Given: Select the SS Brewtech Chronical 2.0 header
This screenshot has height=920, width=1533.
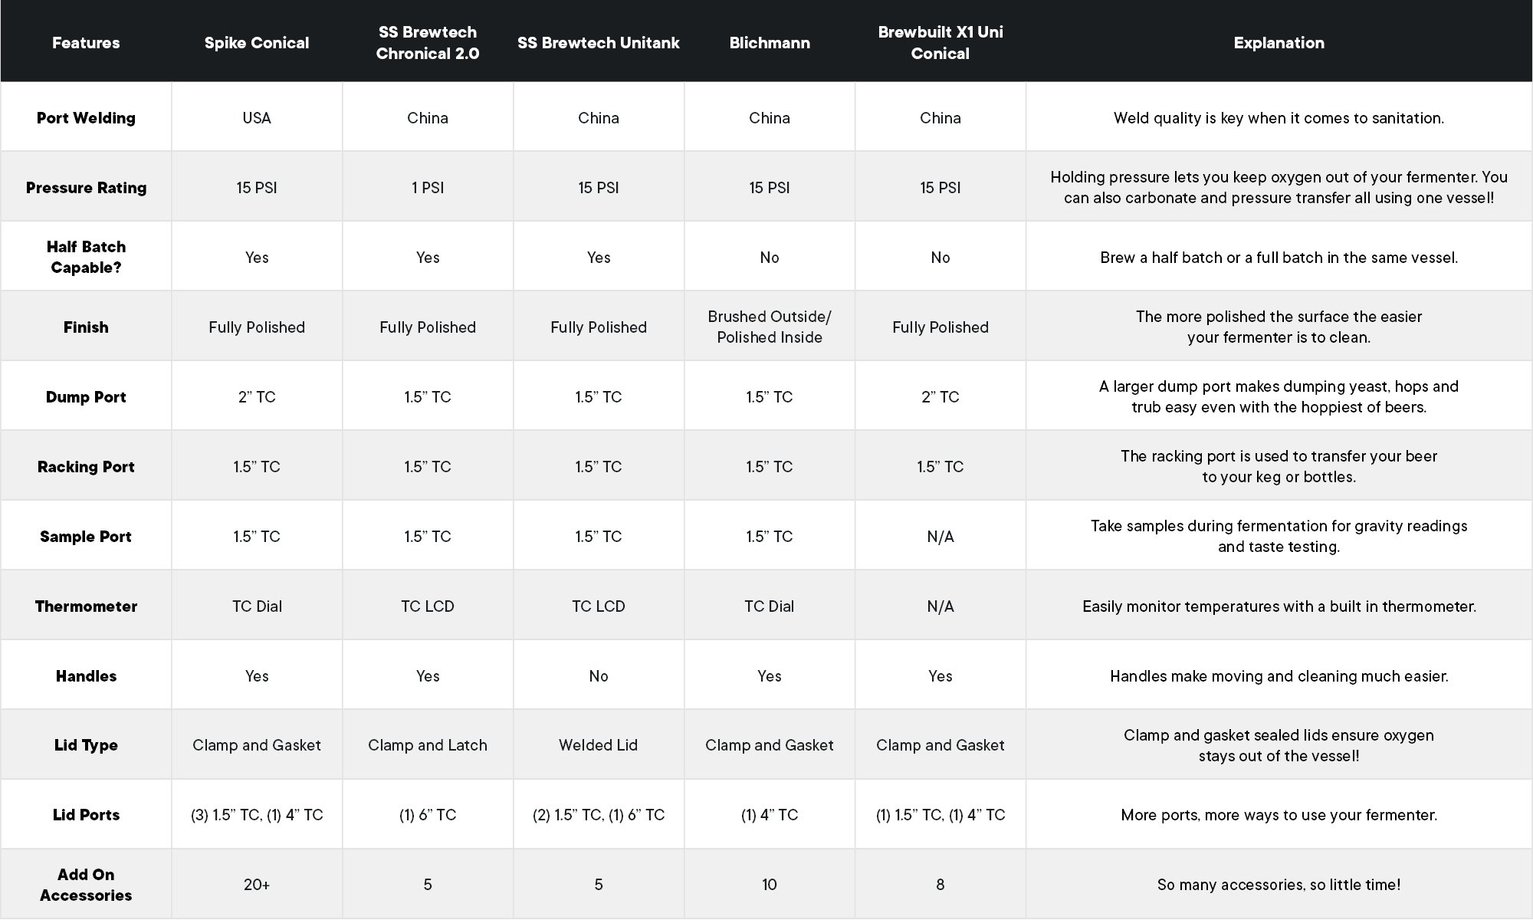Looking at the screenshot, I should tap(428, 43).
